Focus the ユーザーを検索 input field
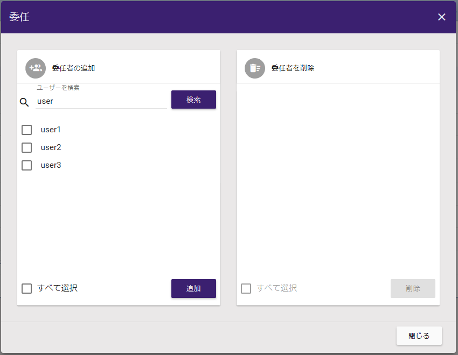458x355 pixels. [101, 101]
